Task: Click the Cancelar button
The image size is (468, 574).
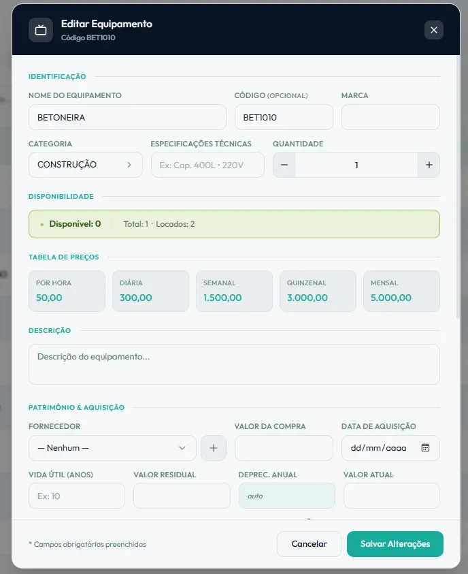Action: point(309,544)
